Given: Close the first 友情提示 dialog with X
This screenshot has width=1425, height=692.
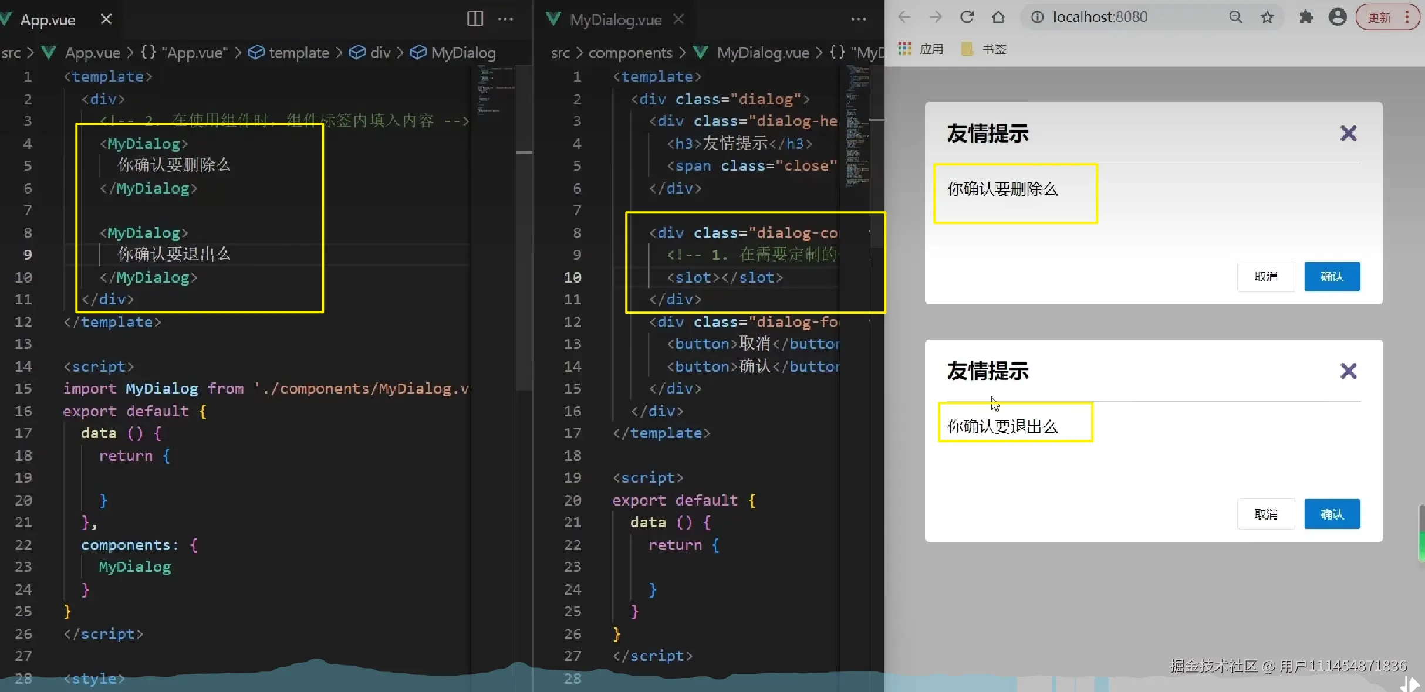Looking at the screenshot, I should (1348, 133).
